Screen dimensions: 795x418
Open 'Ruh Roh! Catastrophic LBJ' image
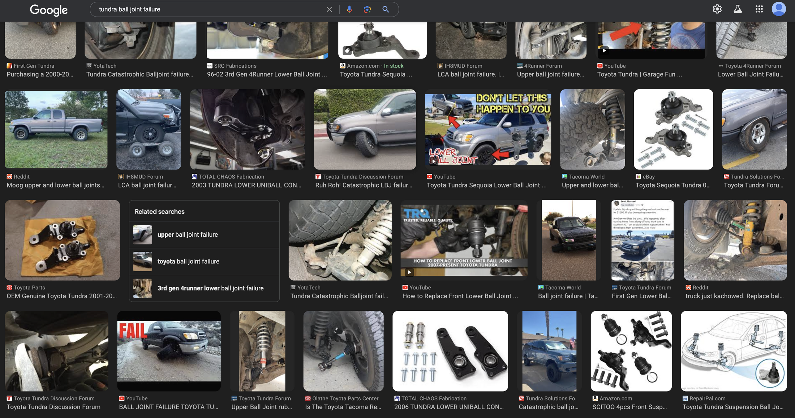pos(365,129)
